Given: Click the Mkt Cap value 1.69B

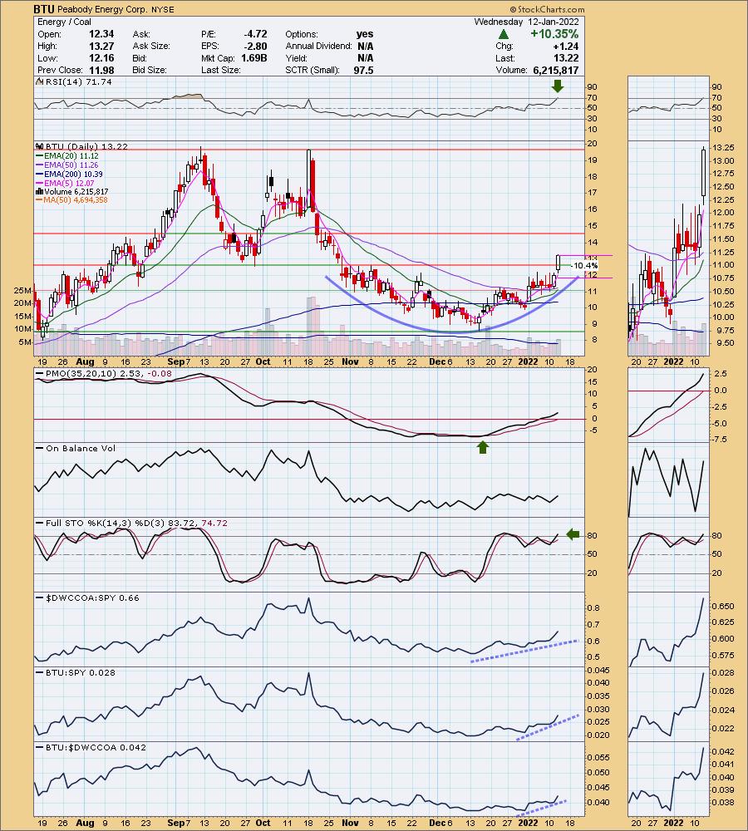Looking at the screenshot, I should (254, 58).
